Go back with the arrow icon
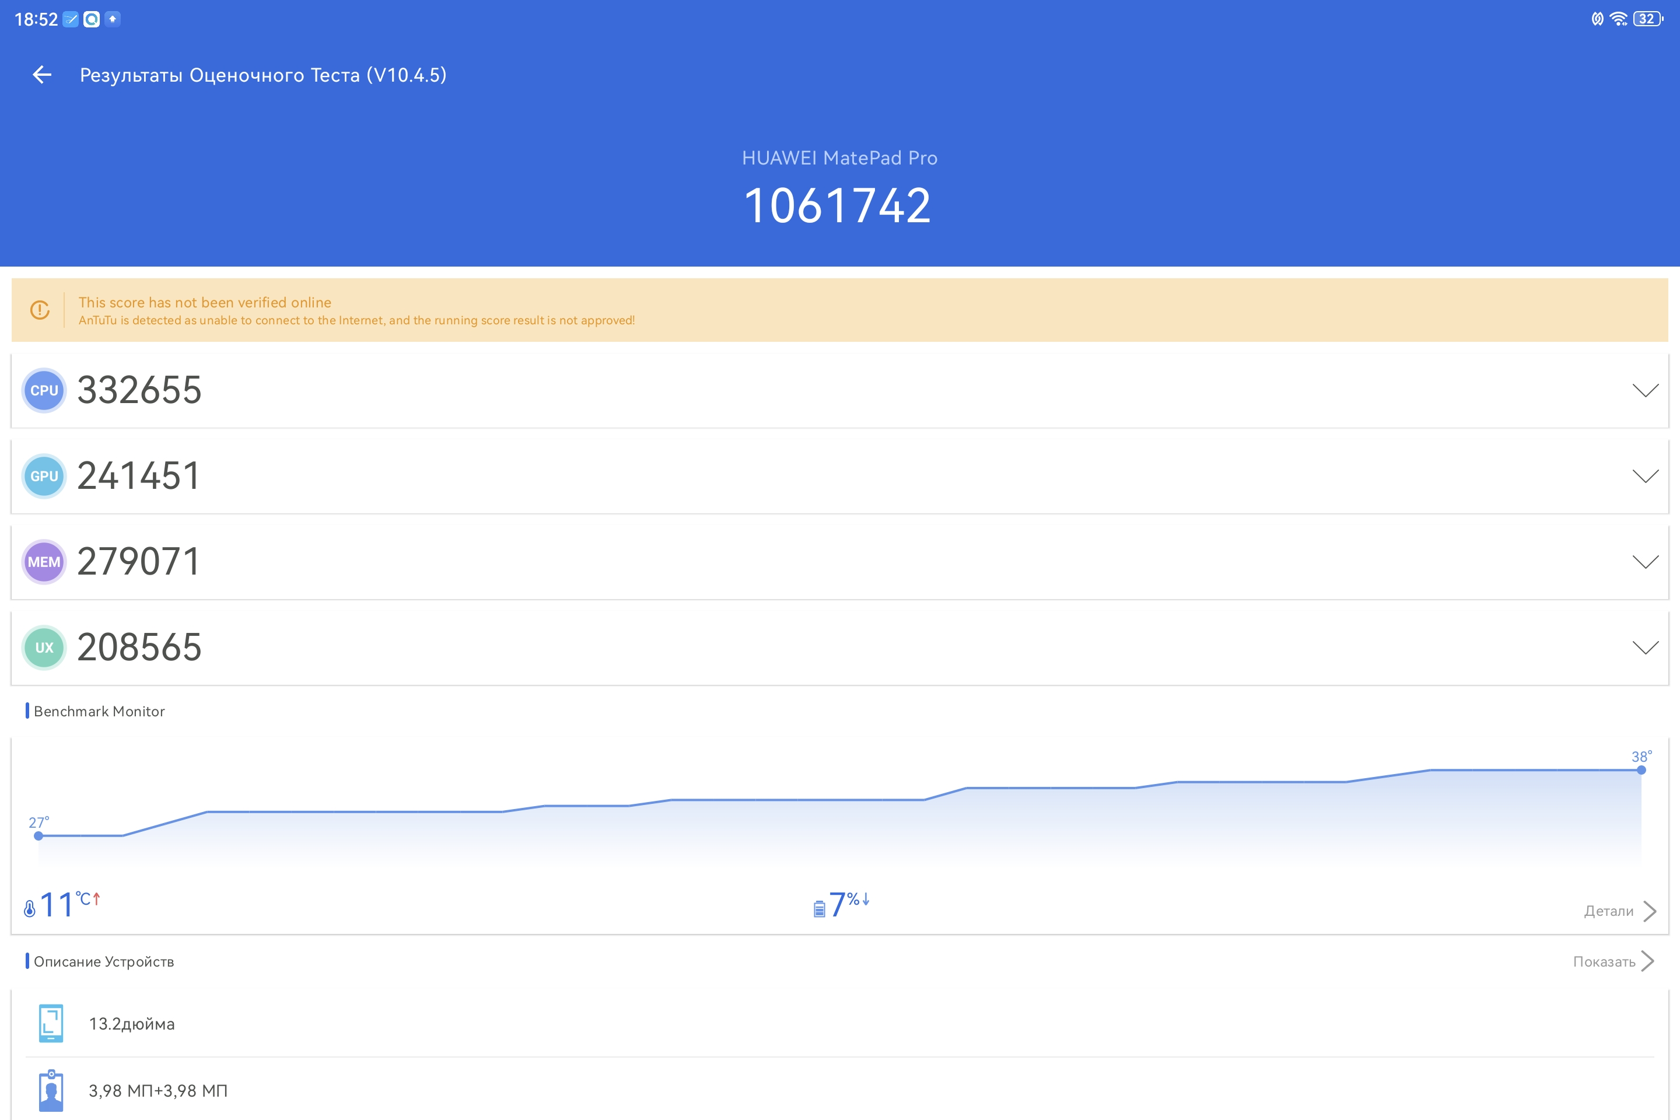1680x1120 pixels. (x=42, y=74)
